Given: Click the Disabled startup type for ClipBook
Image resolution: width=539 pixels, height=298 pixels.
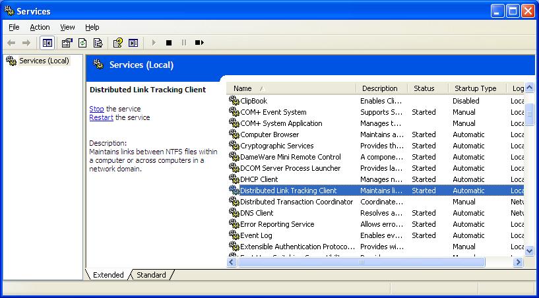Looking at the screenshot, I should pyautogui.click(x=466, y=101).
